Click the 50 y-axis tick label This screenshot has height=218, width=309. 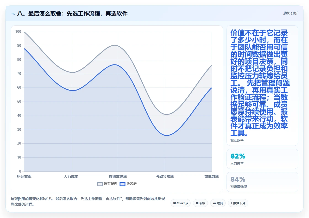tap(19, 102)
